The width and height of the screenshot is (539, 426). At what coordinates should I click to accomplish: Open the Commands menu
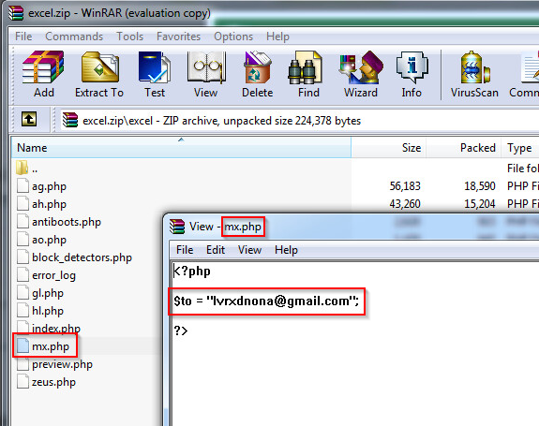pyautogui.click(x=74, y=37)
